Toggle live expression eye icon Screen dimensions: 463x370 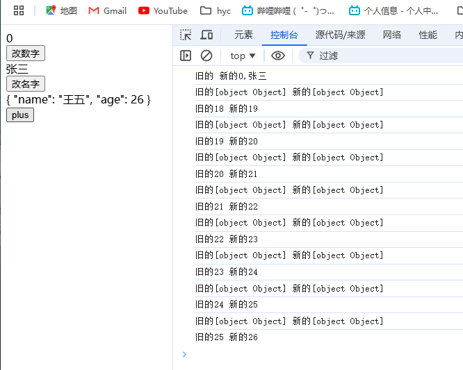pyautogui.click(x=278, y=56)
